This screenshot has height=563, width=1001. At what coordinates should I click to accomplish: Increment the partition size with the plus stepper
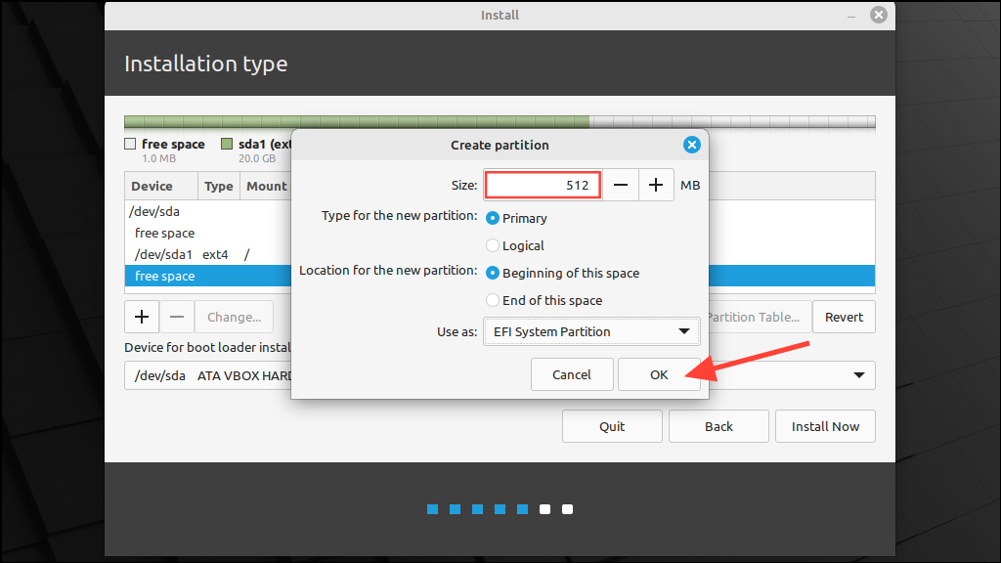(655, 184)
